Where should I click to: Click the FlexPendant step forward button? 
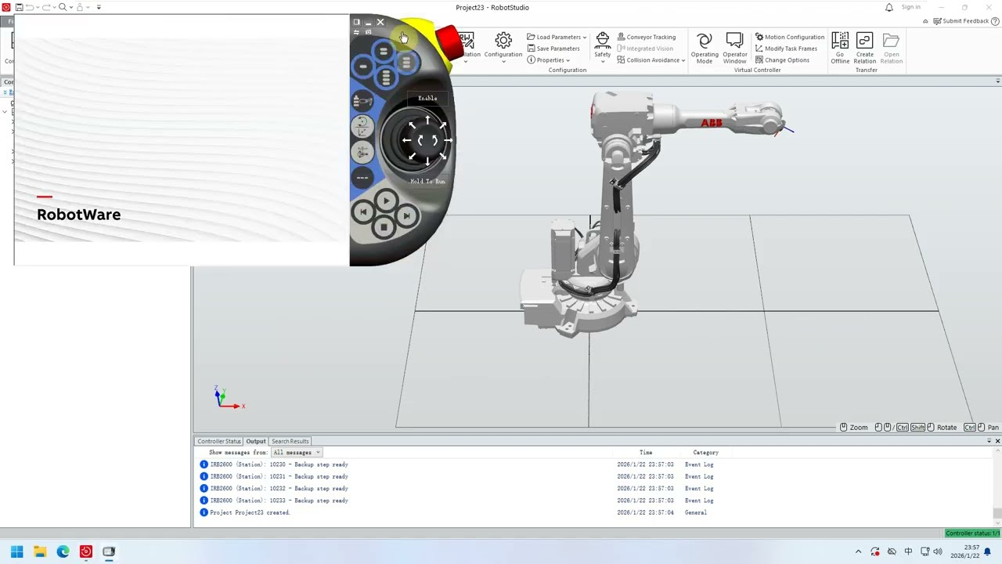406,215
